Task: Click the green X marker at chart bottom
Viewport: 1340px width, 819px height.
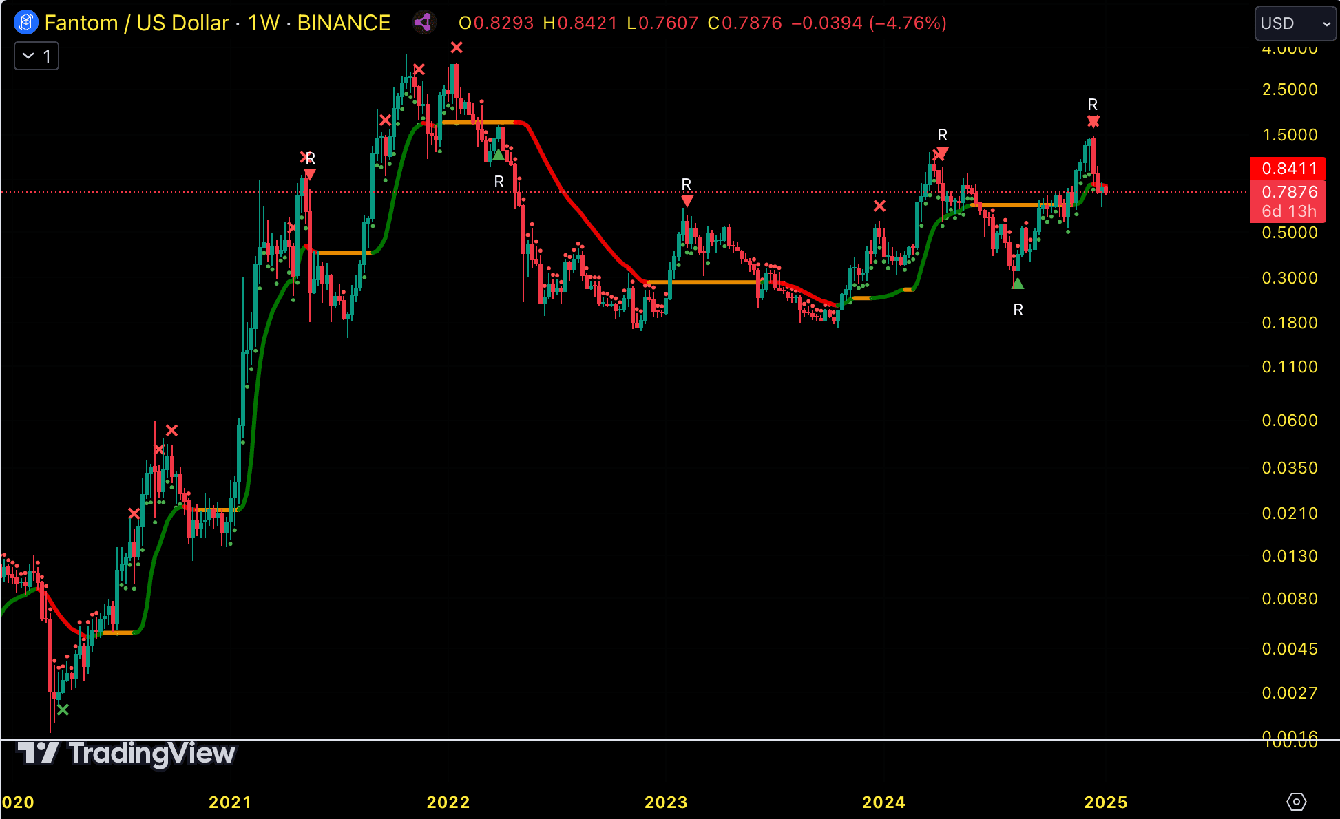Action: [63, 710]
